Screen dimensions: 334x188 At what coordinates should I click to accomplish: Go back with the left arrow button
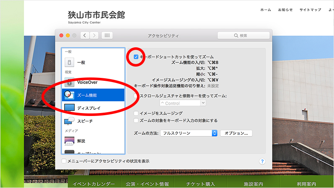pos(85,36)
